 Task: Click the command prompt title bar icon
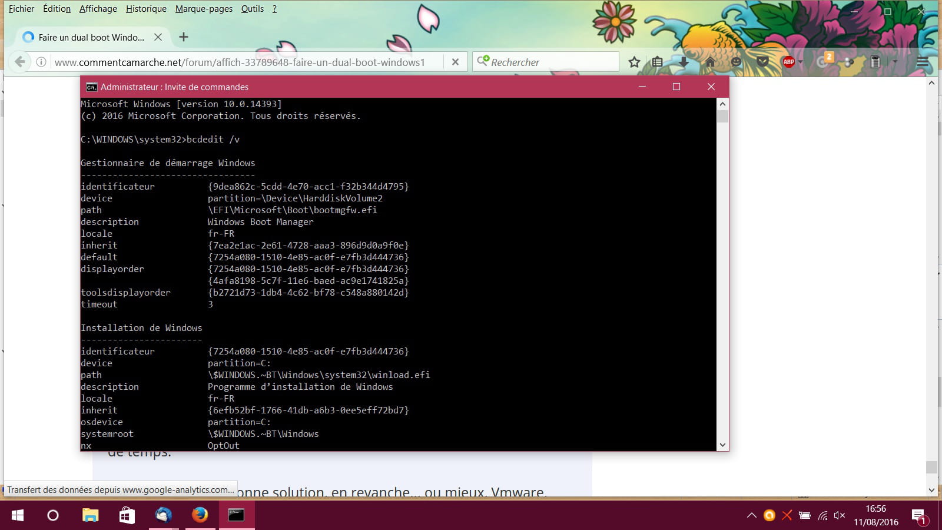[x=91, y=87]
